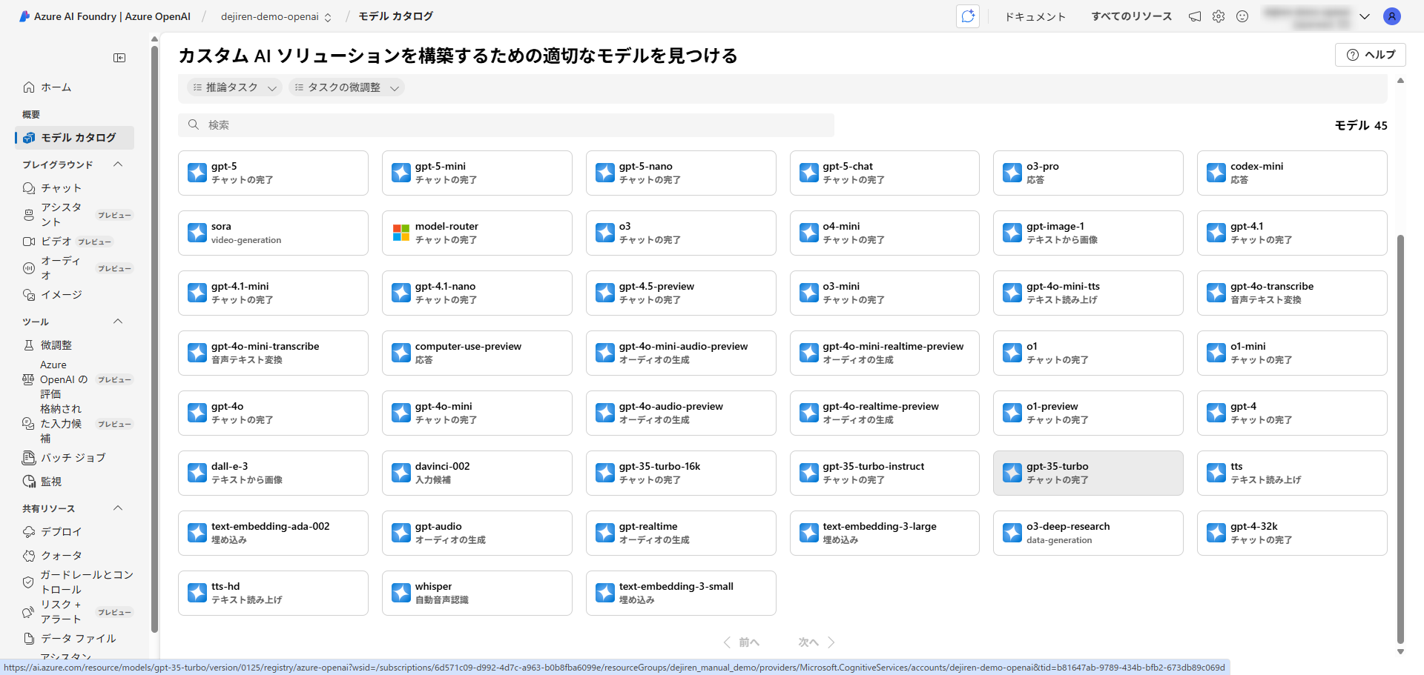This screenshot has width=1424, height=675.
Task: Open the dejiren-demo-openai resource switcher
Action: (276, 16)
